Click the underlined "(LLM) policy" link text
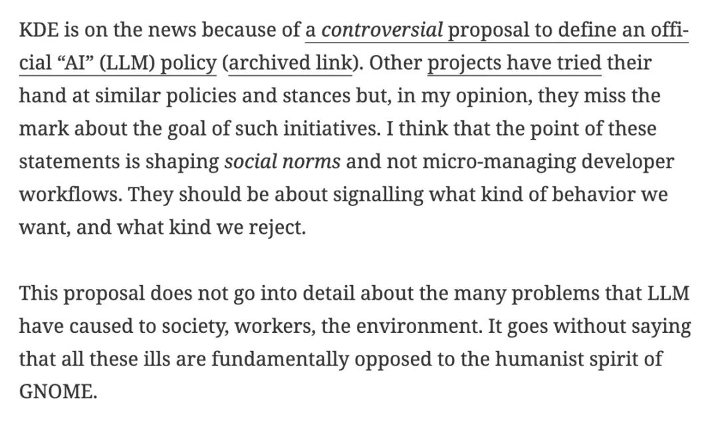Image resolution: width=718 pixels, height=424 pixels. tap(157, 63)
